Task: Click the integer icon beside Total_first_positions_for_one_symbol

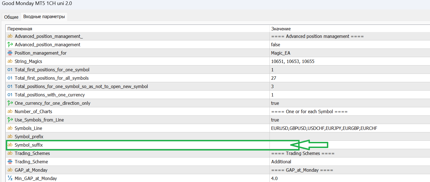Action: click(x=10, y=70)
